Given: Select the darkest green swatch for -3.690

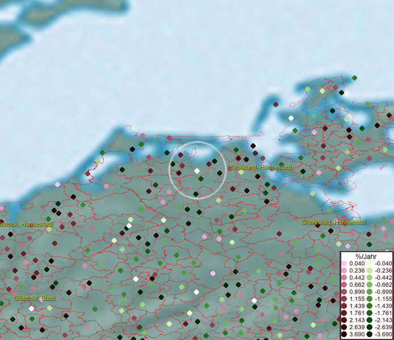Looking at the screenshot, I should (370, 334).
